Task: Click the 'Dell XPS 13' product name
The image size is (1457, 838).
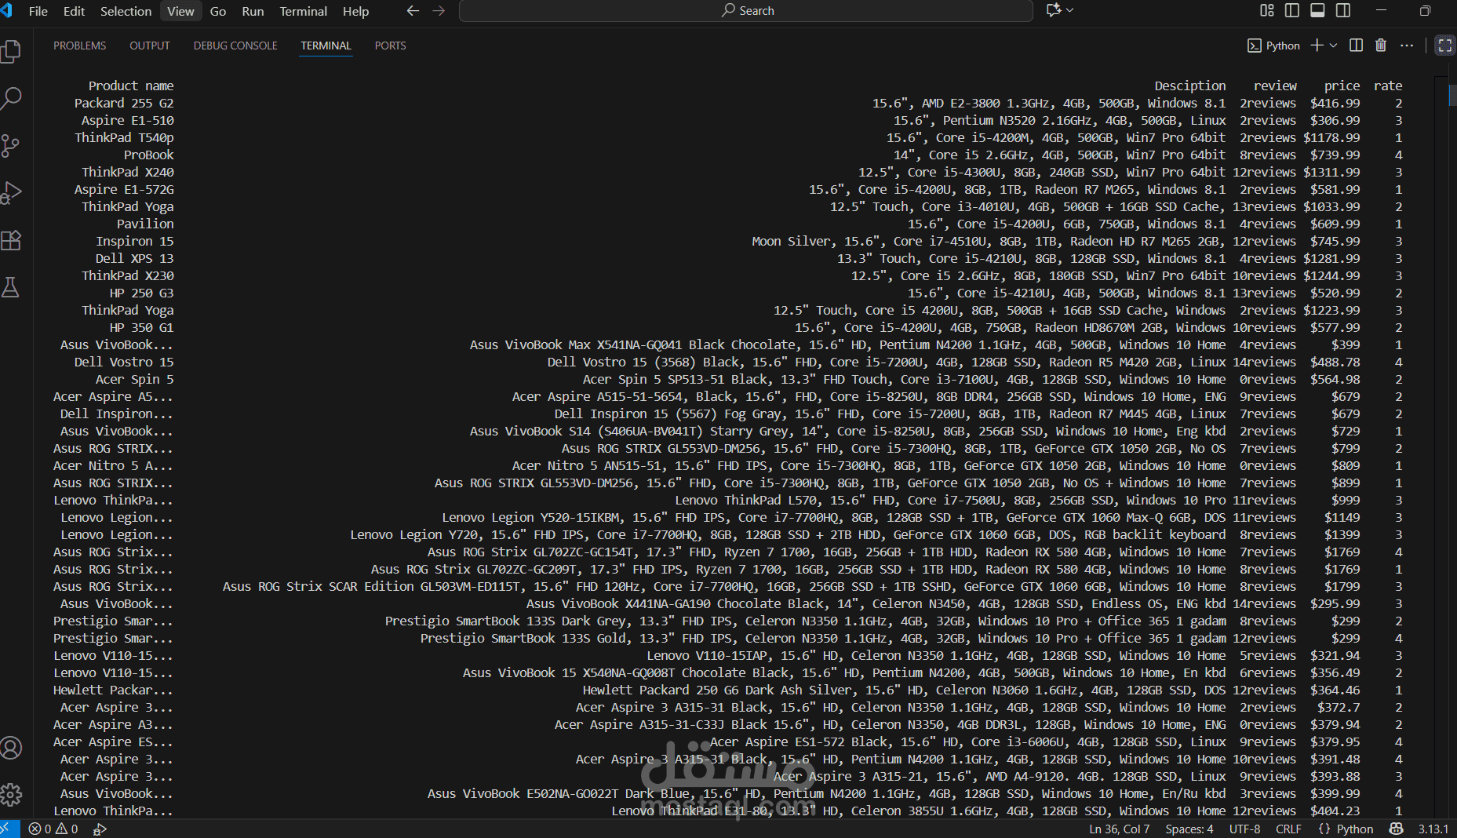Action: pyautogui.click(x=134, y=259)
